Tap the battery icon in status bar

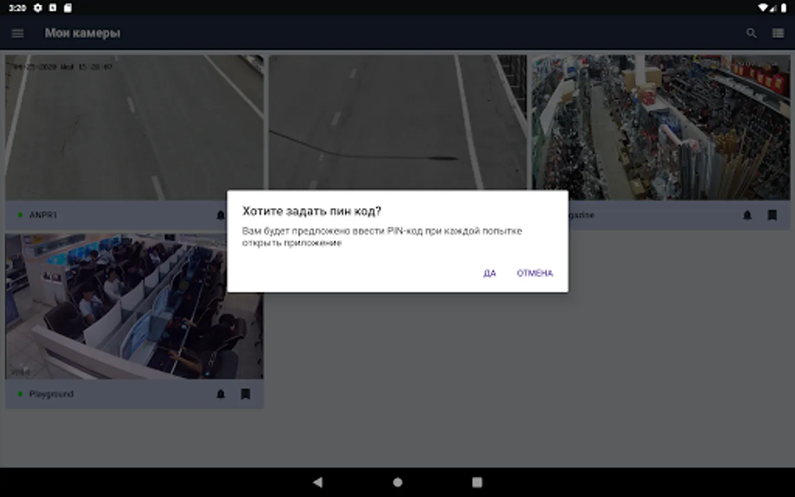[783, 8]
